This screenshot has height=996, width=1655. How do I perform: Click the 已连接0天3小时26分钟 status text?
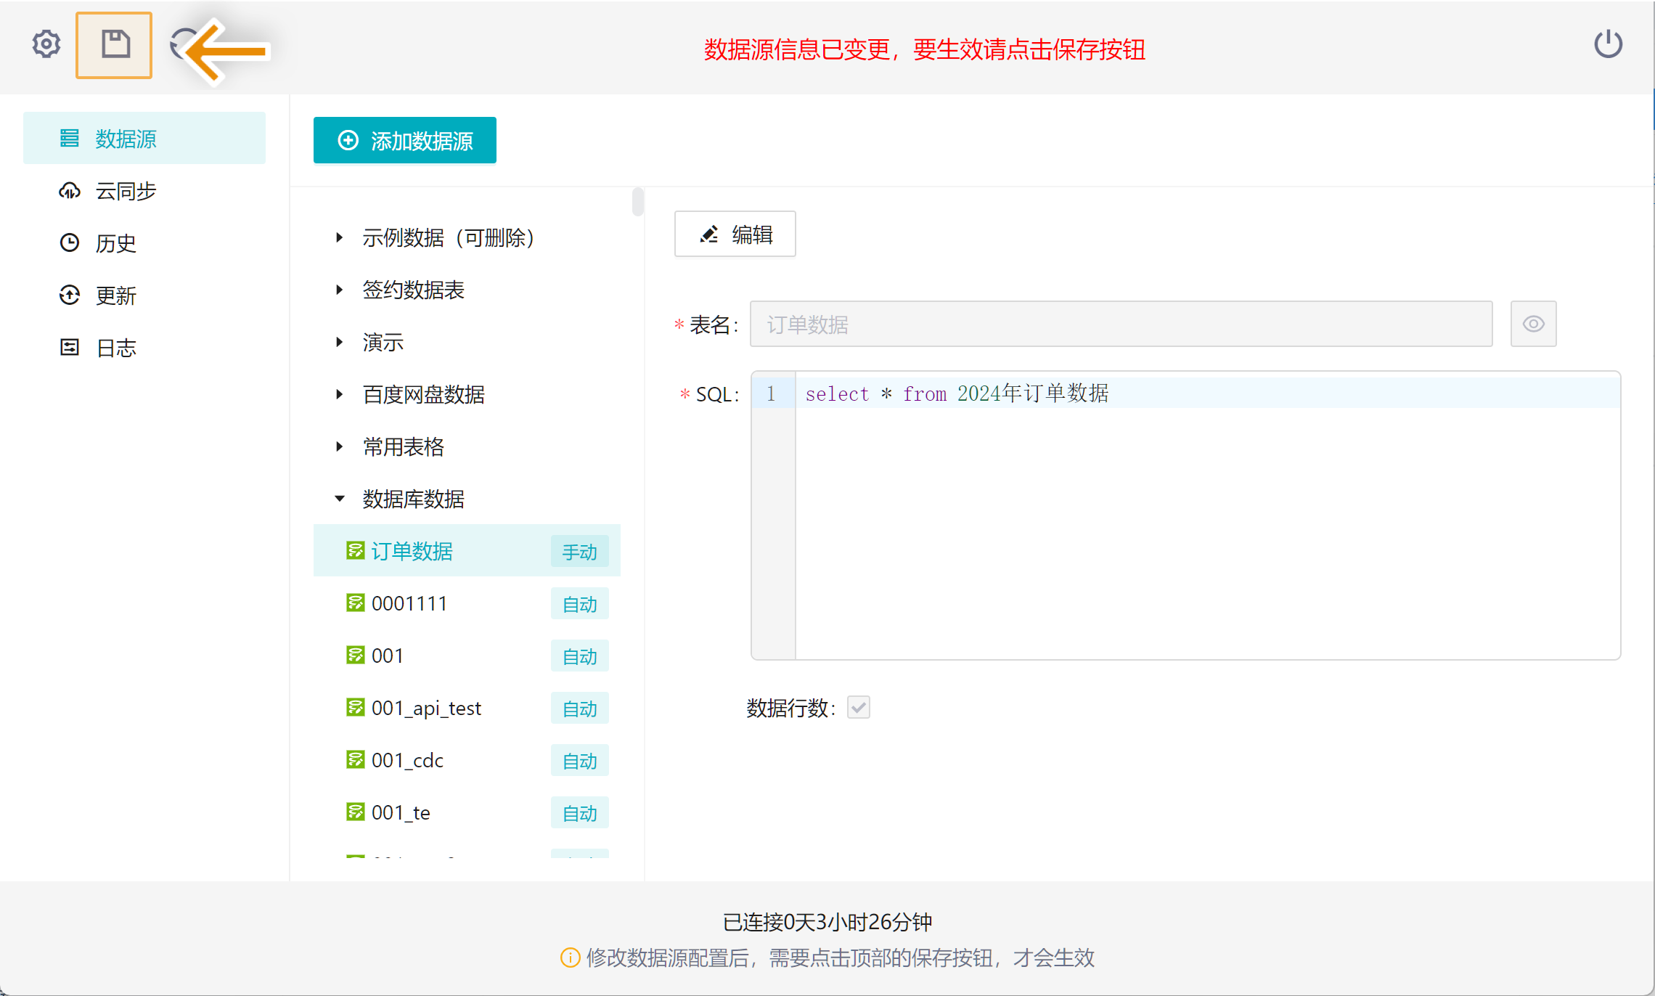(827, 922)
